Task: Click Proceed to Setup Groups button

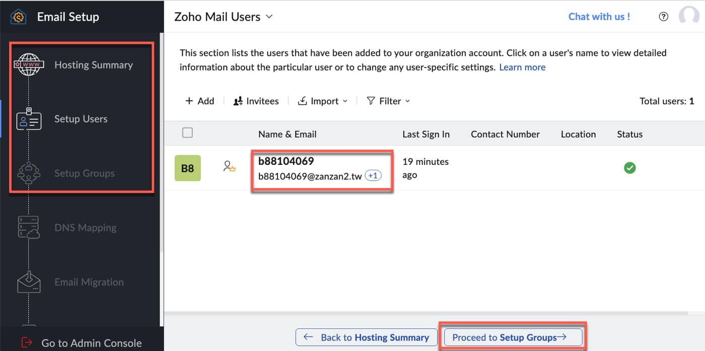Action: coord(512,337)
